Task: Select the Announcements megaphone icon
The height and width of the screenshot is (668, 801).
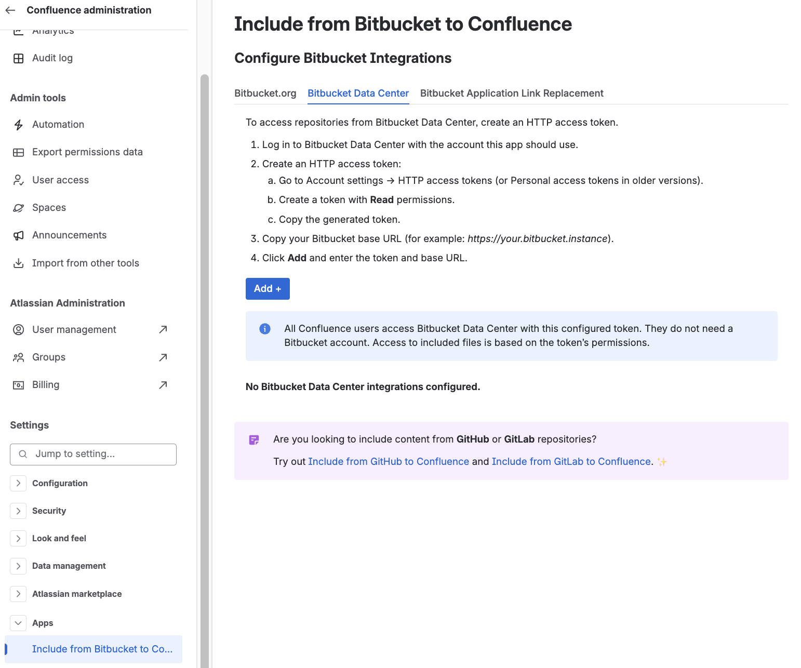Action: [19, 235]
